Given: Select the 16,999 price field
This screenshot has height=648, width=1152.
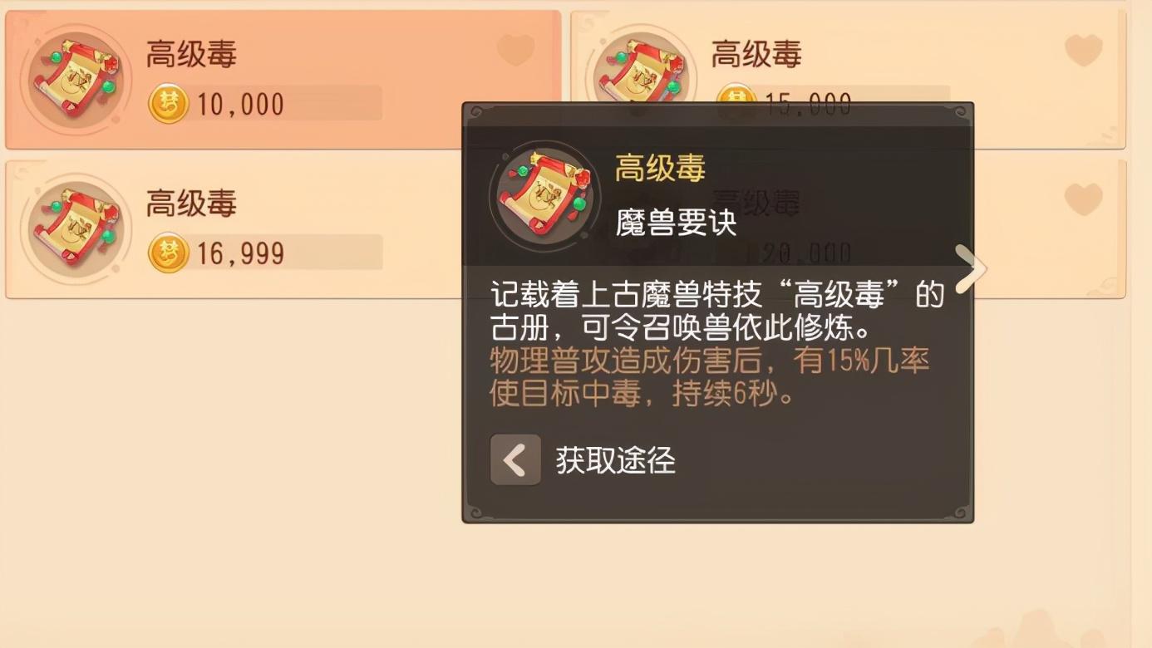Looking at the screenshot, I should (x=265, y=253).
